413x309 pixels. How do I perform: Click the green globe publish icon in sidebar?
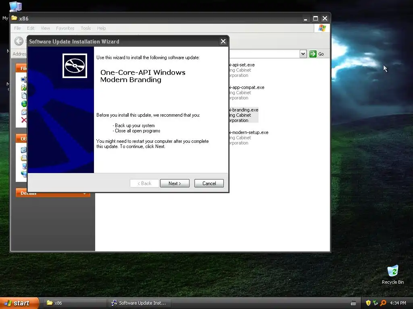pos(24,104)
